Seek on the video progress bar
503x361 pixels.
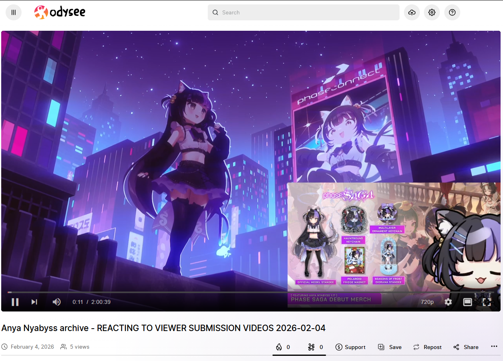[x=251, y=292]
